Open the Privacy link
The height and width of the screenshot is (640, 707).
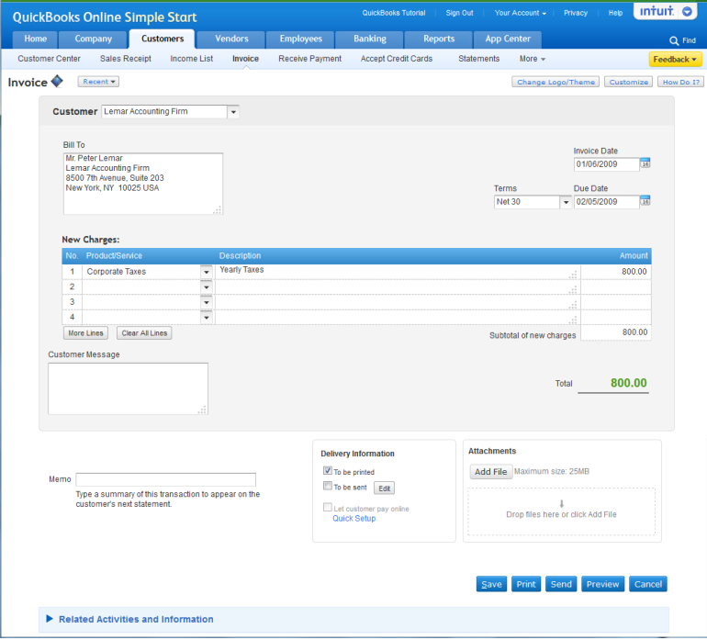[576, 13]
